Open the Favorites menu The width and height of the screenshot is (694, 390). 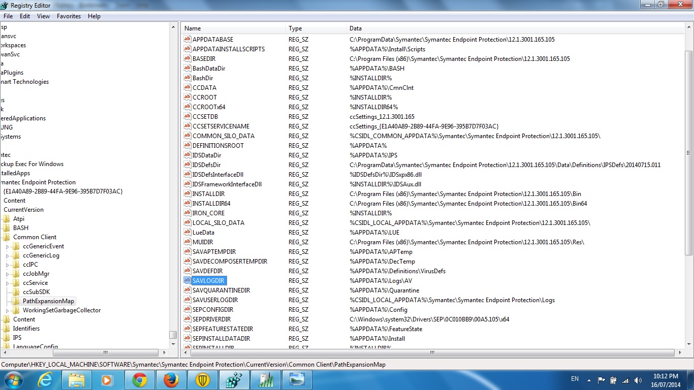(69, 16)
